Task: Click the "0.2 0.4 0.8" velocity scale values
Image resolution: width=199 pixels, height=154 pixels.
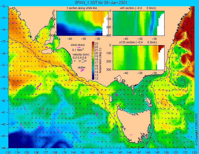Action: point(80,58)
